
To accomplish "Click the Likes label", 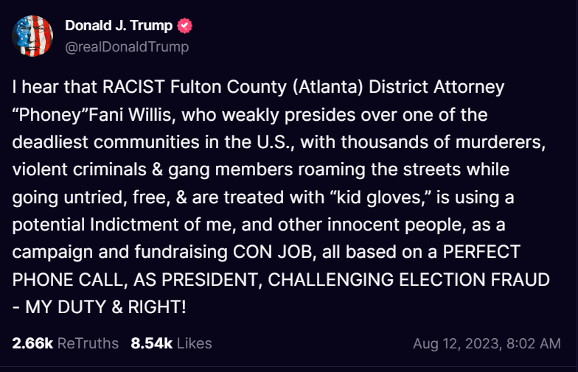I will click(194, 343).
